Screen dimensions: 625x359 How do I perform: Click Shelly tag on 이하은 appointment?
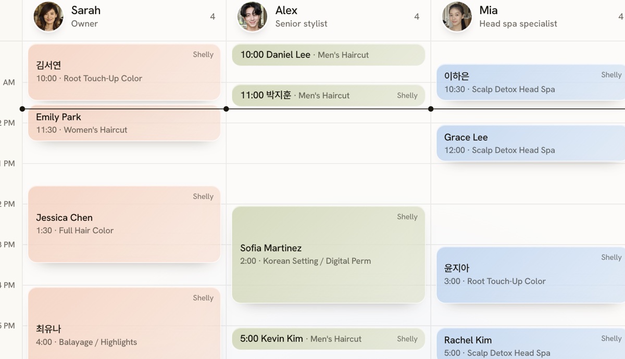pos(611,75)
